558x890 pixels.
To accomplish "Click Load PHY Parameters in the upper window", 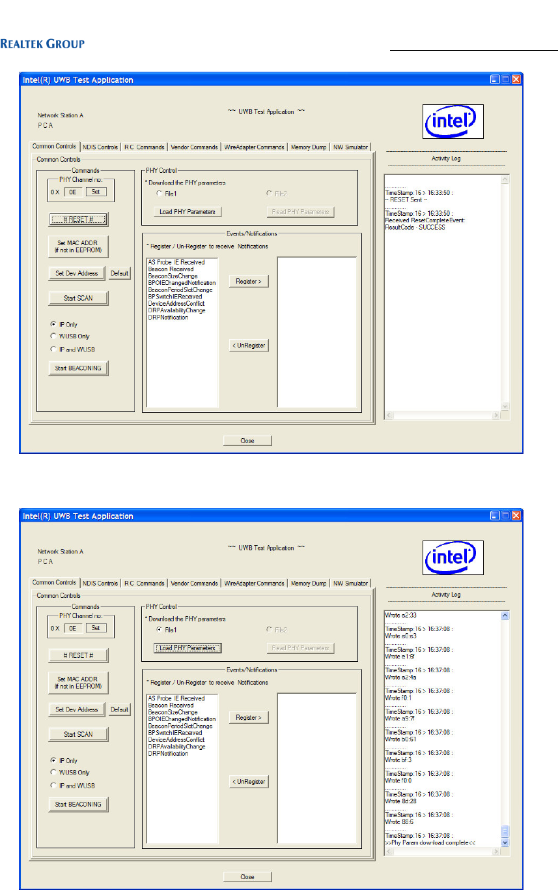I will tap(188, 211).
